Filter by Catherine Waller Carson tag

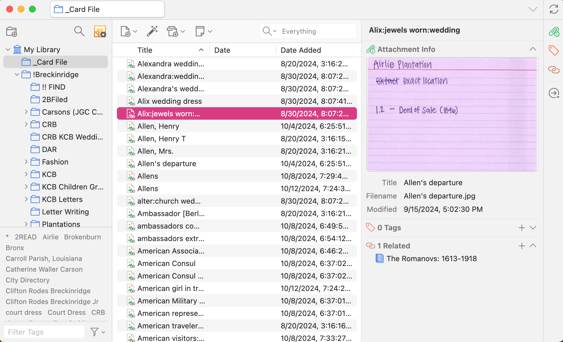pos(44,269)
